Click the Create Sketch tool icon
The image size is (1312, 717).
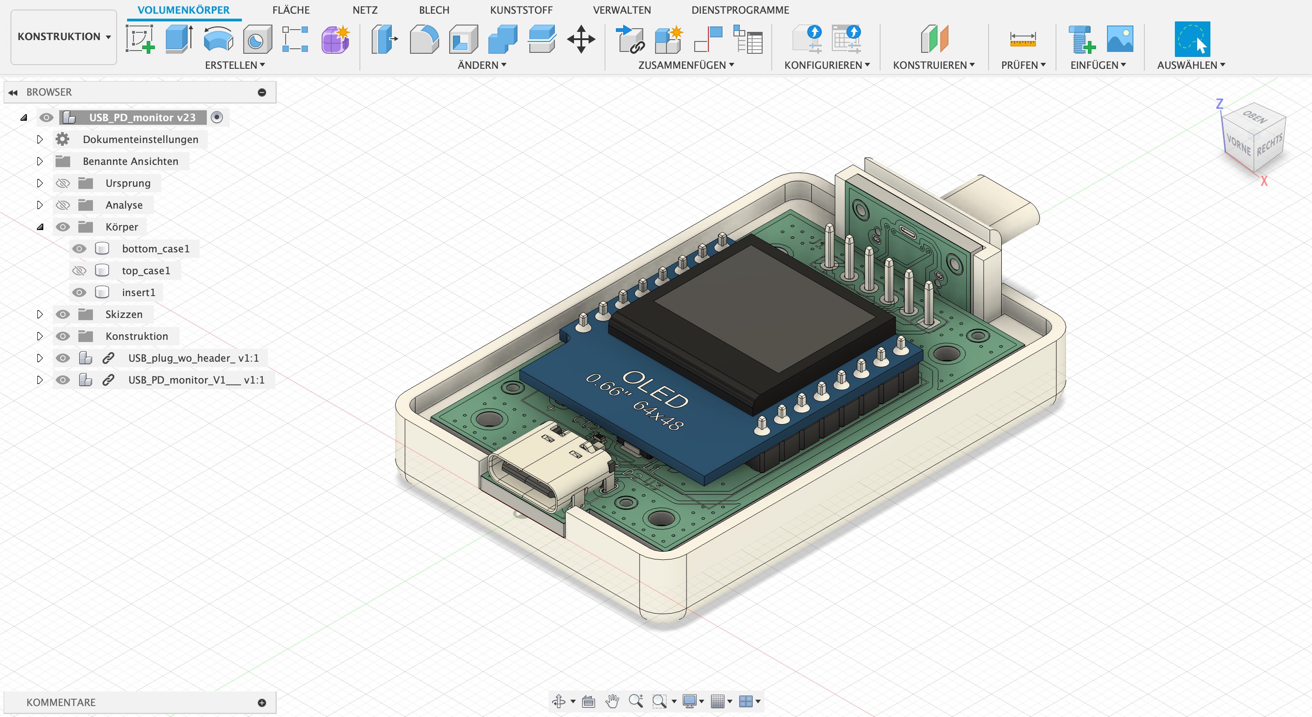pyautogui.click(x=140, y=39)
